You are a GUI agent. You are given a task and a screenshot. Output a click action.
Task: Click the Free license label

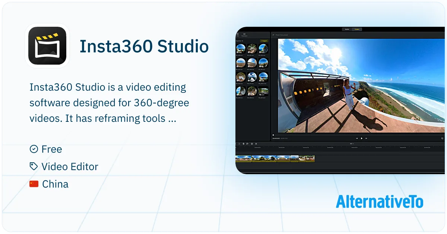pos(52,149)
